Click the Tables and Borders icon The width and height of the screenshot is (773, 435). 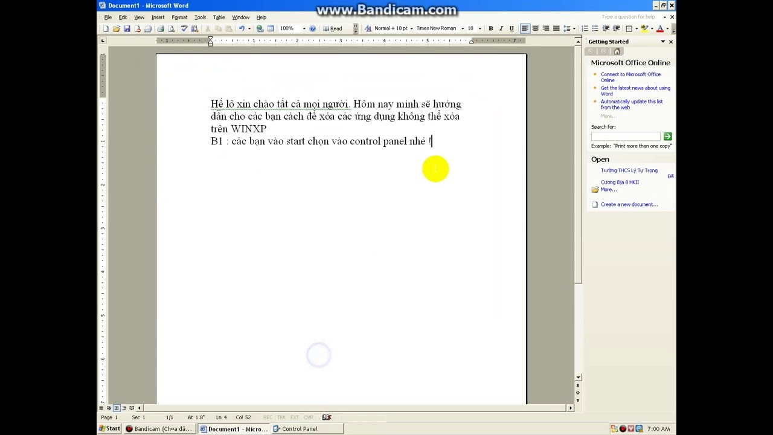click(271, 28)
